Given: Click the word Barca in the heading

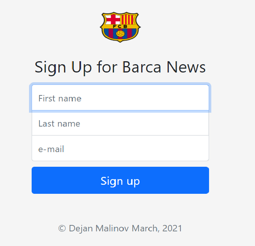Looking at the screenshot, I should (x=142, y=67).
